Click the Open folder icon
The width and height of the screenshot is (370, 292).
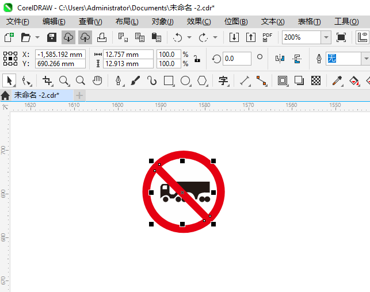pos(25,37)
